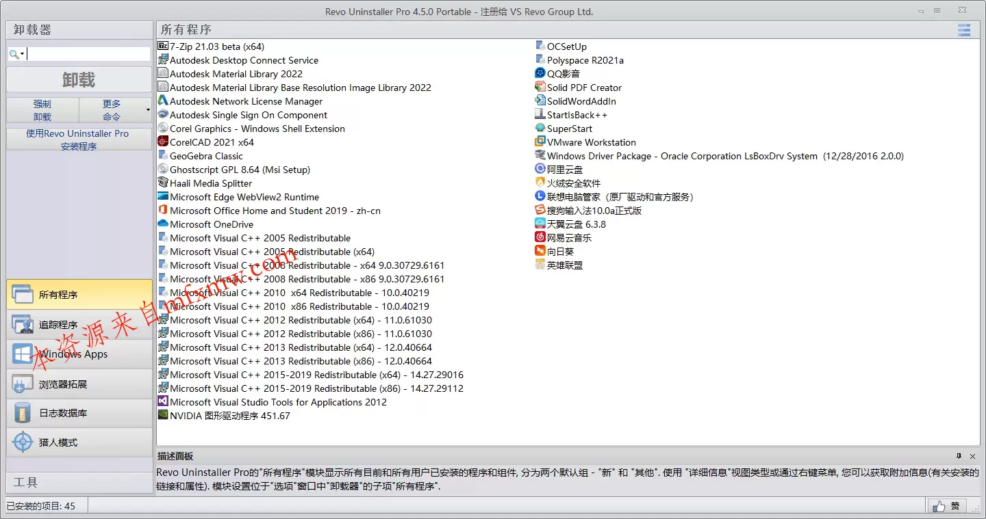This screenshot has height=519, width=986.
Task: Collapse the 卸载器 section header
Action: 79,29
